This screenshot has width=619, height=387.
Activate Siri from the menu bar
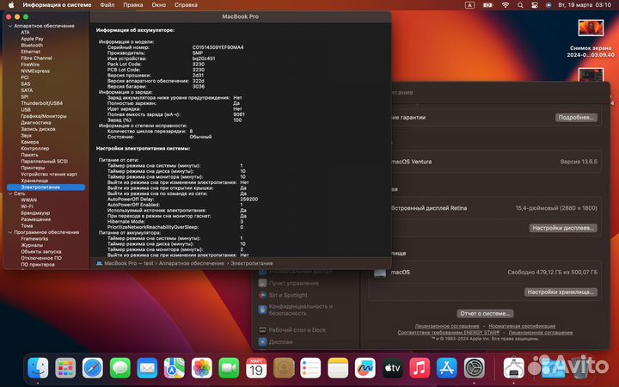(549, 5)
